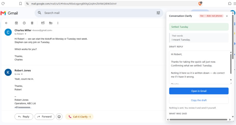Open More options three-dot menu
The width and height of the screenshot is (236, 125).
point(58,23)
